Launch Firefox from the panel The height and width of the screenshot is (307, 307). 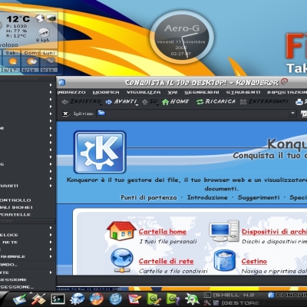coord(96,299)
